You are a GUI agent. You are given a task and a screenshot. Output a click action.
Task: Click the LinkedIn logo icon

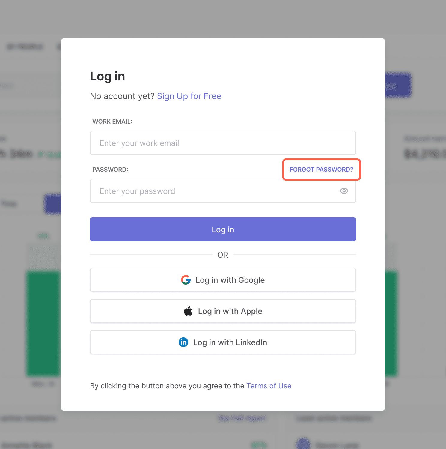coord(183,342)
